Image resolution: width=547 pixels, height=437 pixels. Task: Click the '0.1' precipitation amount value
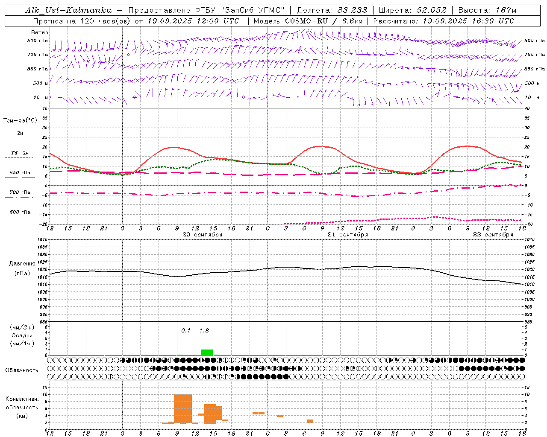186,331
